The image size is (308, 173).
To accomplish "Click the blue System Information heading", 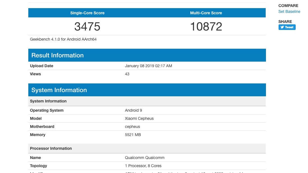I will pos(59,90).
